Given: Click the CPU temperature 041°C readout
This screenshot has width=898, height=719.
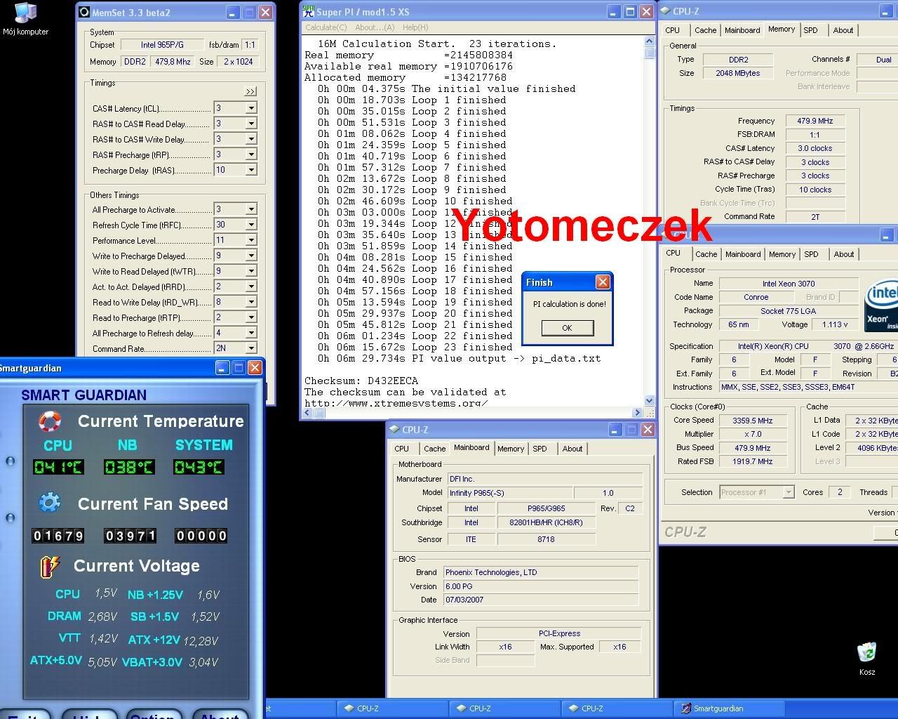Looking at the screenshot, I should (x=58, y=467).
